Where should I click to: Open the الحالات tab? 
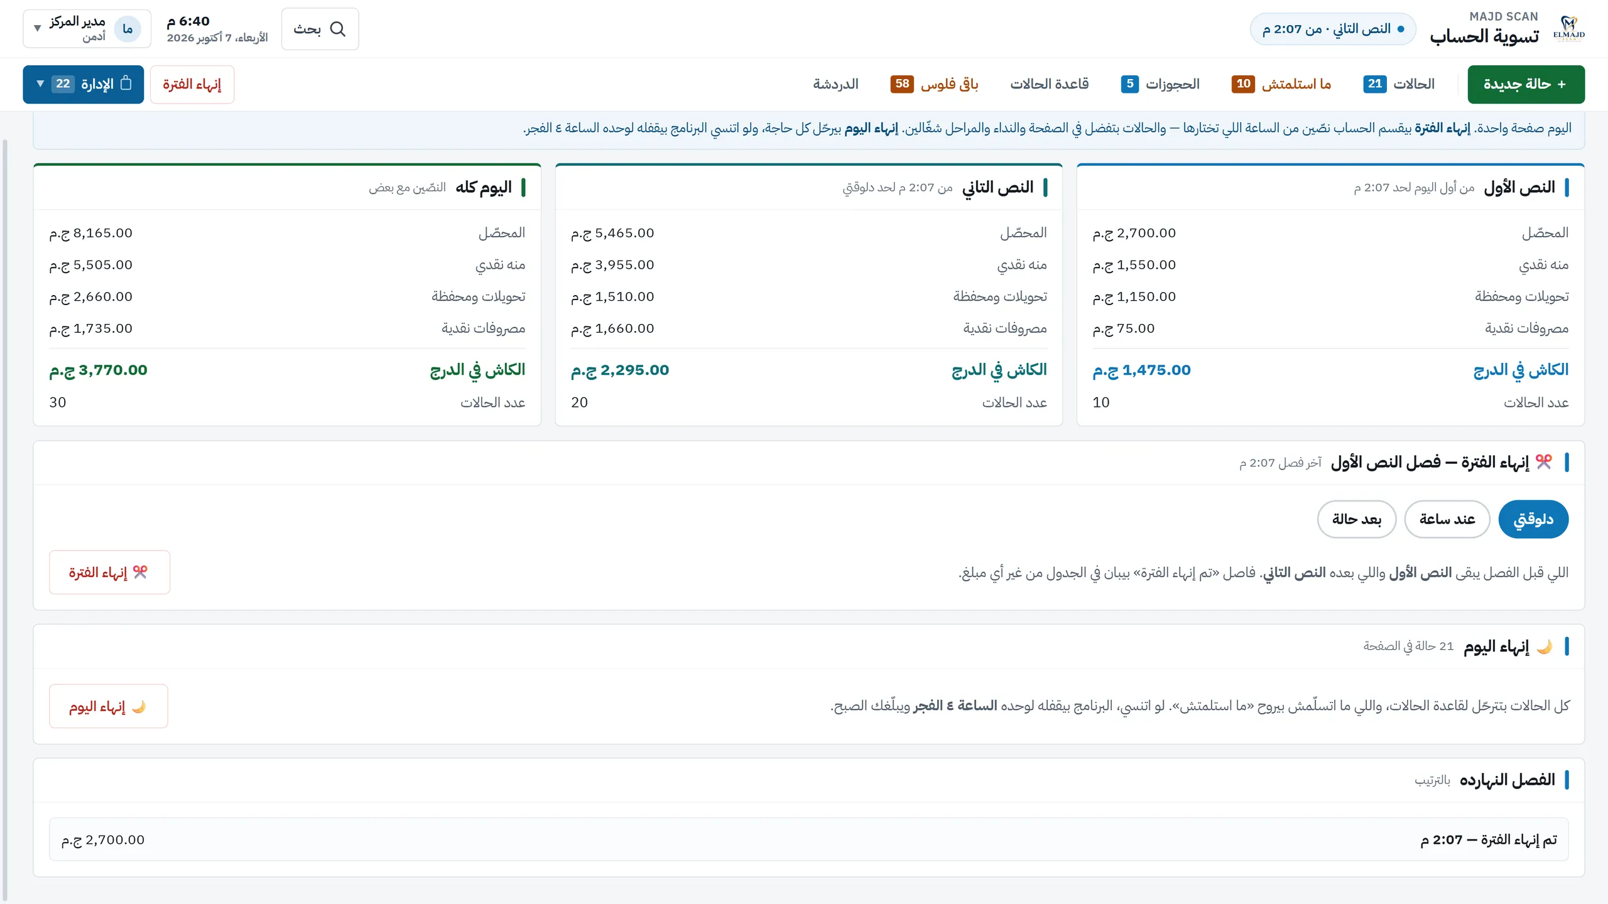tap(1399, 84)
